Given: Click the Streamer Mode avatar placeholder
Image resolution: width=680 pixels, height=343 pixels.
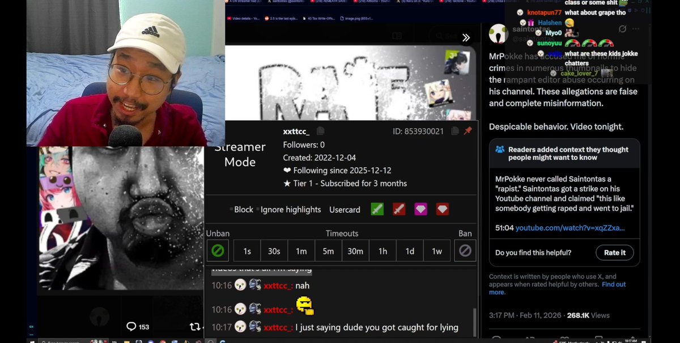Looking at the screenshot, I should tap(240, 154).
